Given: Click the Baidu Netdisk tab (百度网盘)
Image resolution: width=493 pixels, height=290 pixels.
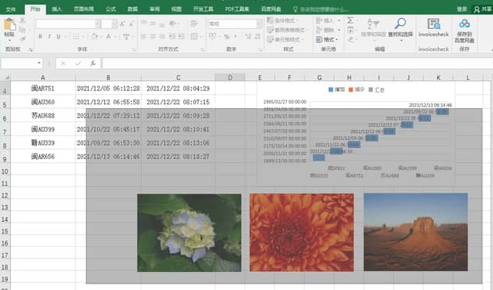Looking at the screenshot, I should [x=271, y=9].
